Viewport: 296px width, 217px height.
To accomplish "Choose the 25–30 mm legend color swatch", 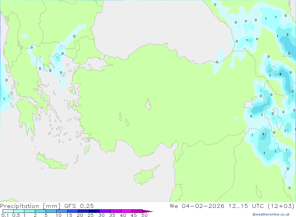I will (x=94, y=211).
